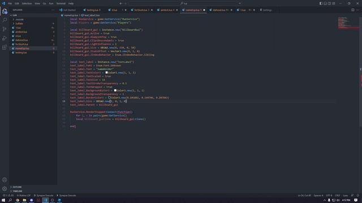
Task: Click Roblox LSP status item
Action: (x=24, y=196)
